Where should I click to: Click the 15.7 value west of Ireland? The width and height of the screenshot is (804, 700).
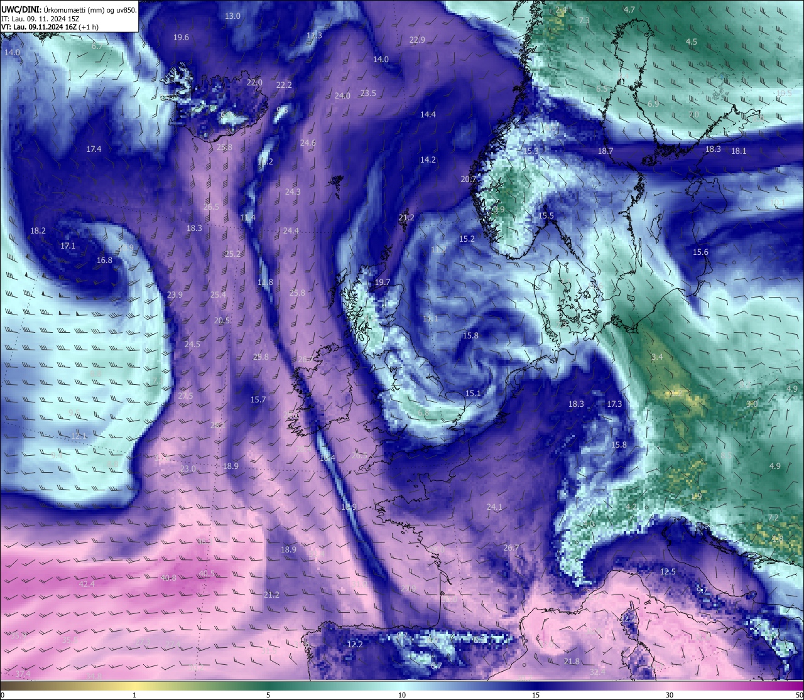tap(258, 399)
